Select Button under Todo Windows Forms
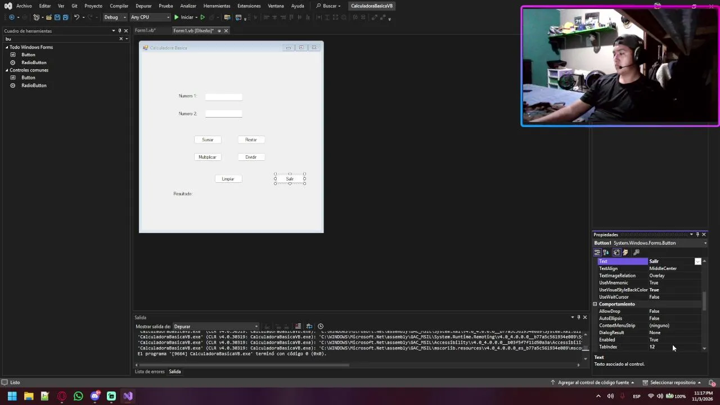The height and width of the screenshot is (405, 720). pyautogui.click(x=28, y=55)
